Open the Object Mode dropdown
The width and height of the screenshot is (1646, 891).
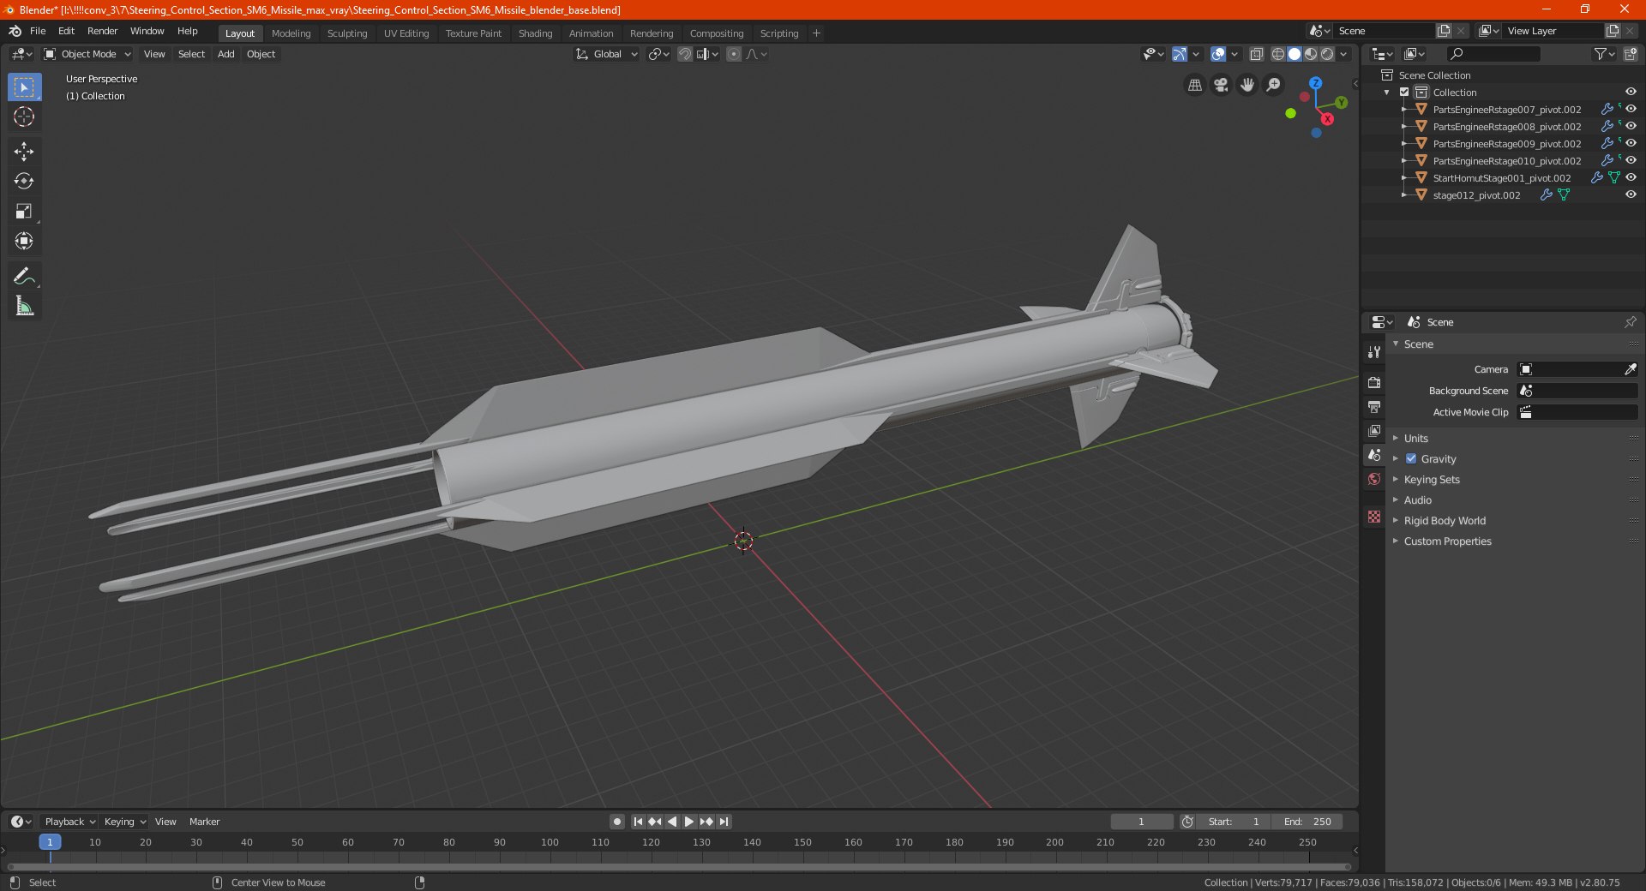click(x=87, y=54)
